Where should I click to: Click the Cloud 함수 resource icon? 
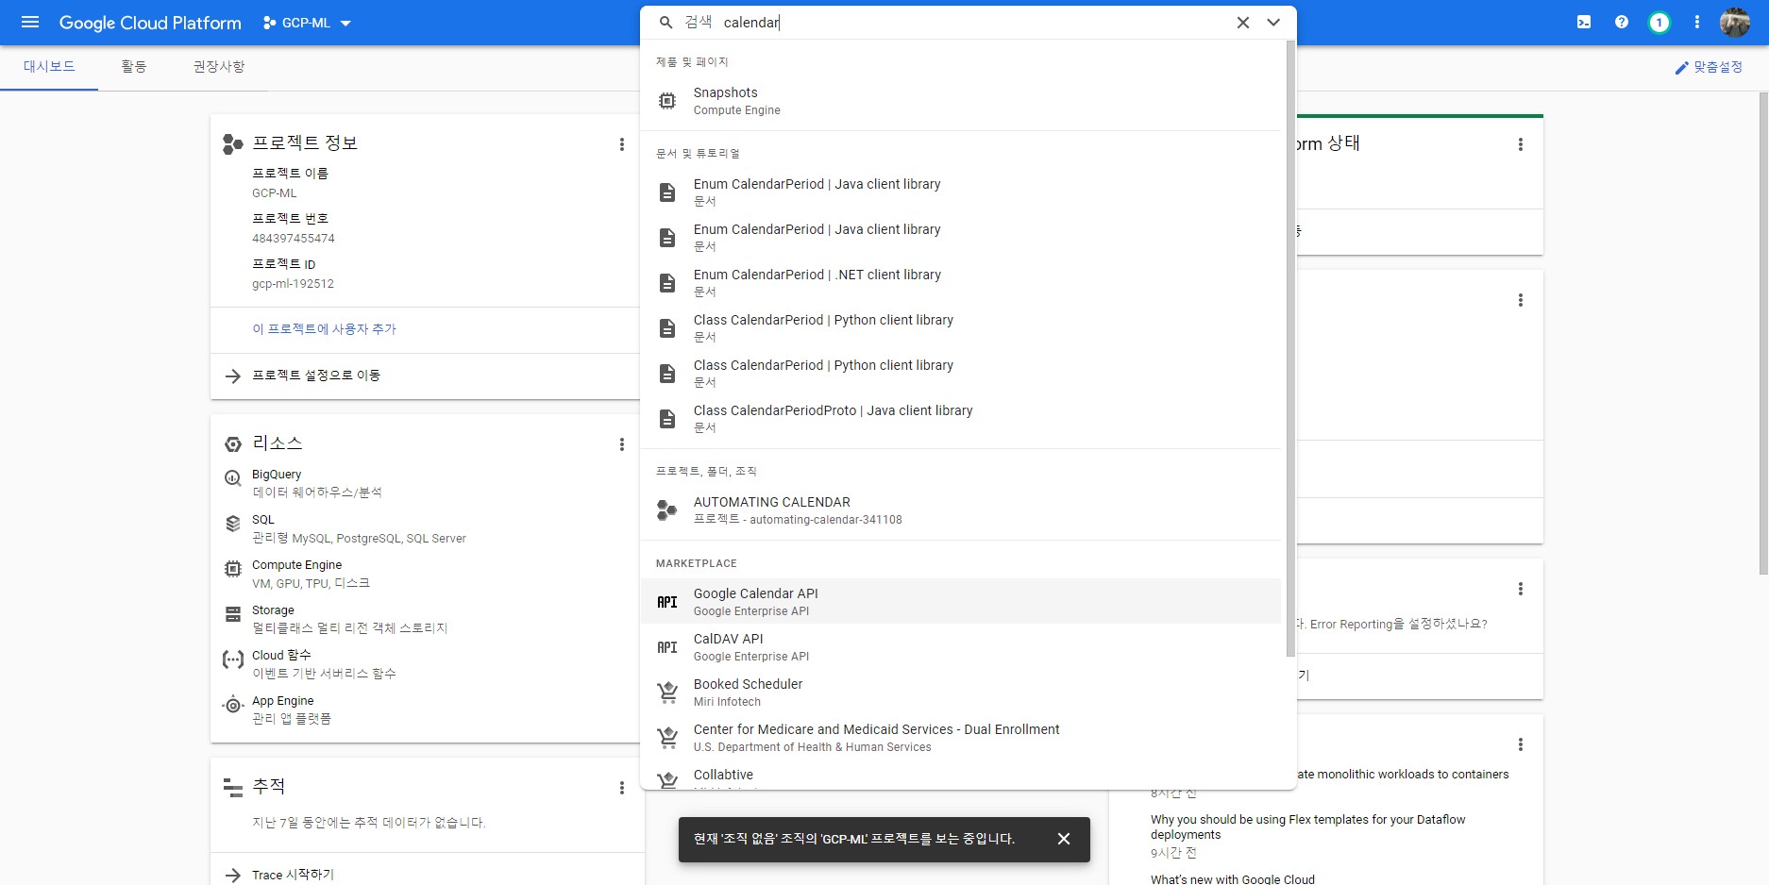tap(233, 660)
